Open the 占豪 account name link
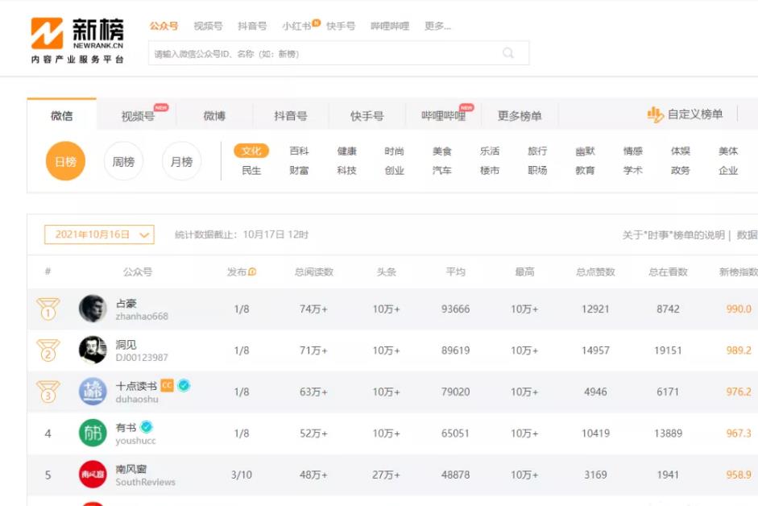The width and height of the screenshot is (758, 506). point(126,303)
